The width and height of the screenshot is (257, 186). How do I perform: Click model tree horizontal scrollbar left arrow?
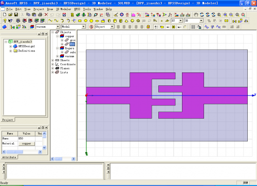click(52, 159)
